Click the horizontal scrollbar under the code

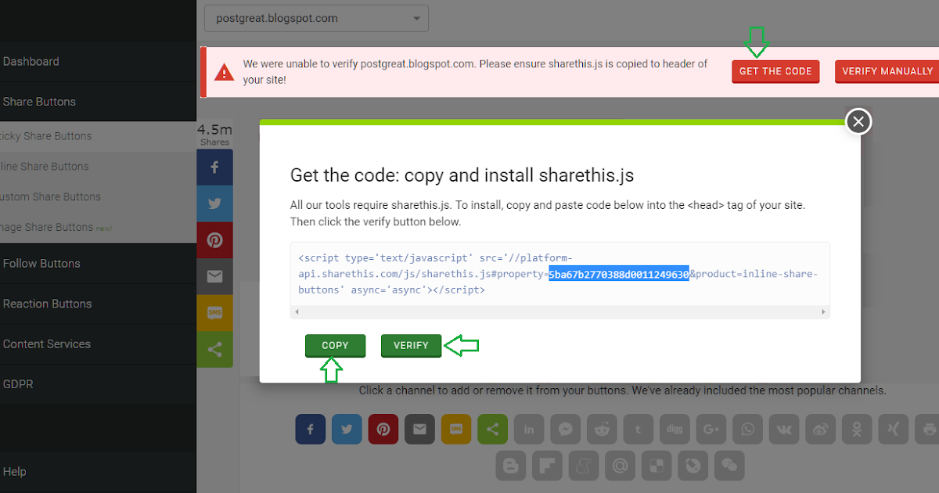[x=559, y=311]
